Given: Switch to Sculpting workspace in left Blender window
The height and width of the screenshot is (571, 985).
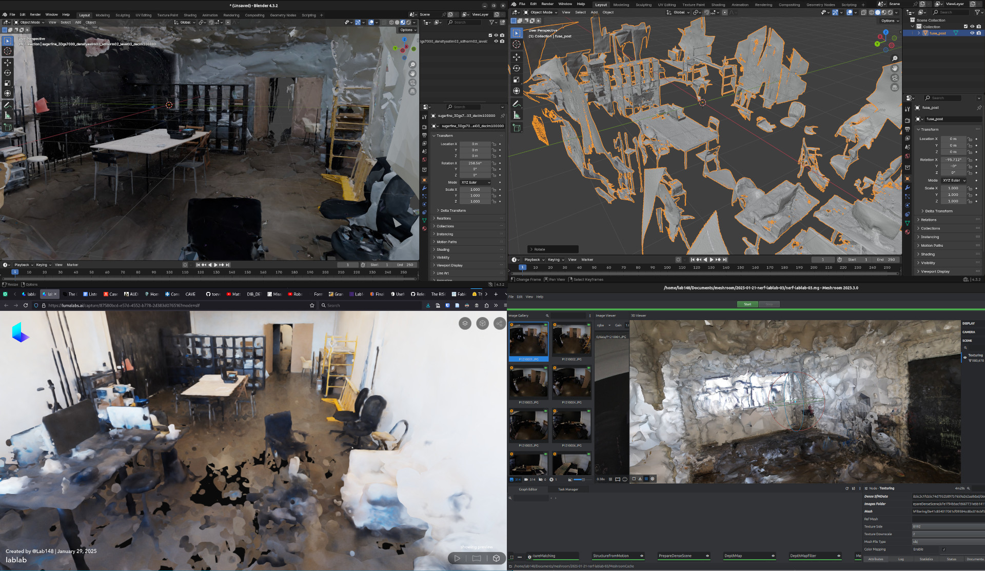Looking at the screenshot, I should [123, 15].
